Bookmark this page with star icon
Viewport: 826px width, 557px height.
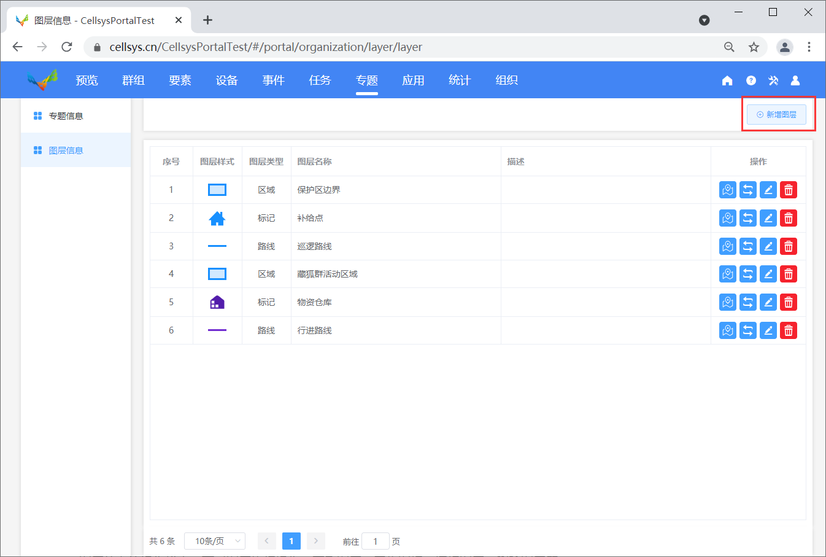point(754,47)
